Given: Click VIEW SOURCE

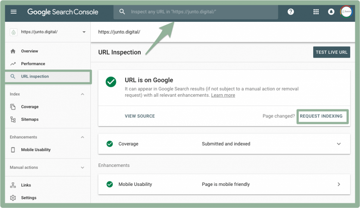Looking at the screenshot, I should (140, 116).
